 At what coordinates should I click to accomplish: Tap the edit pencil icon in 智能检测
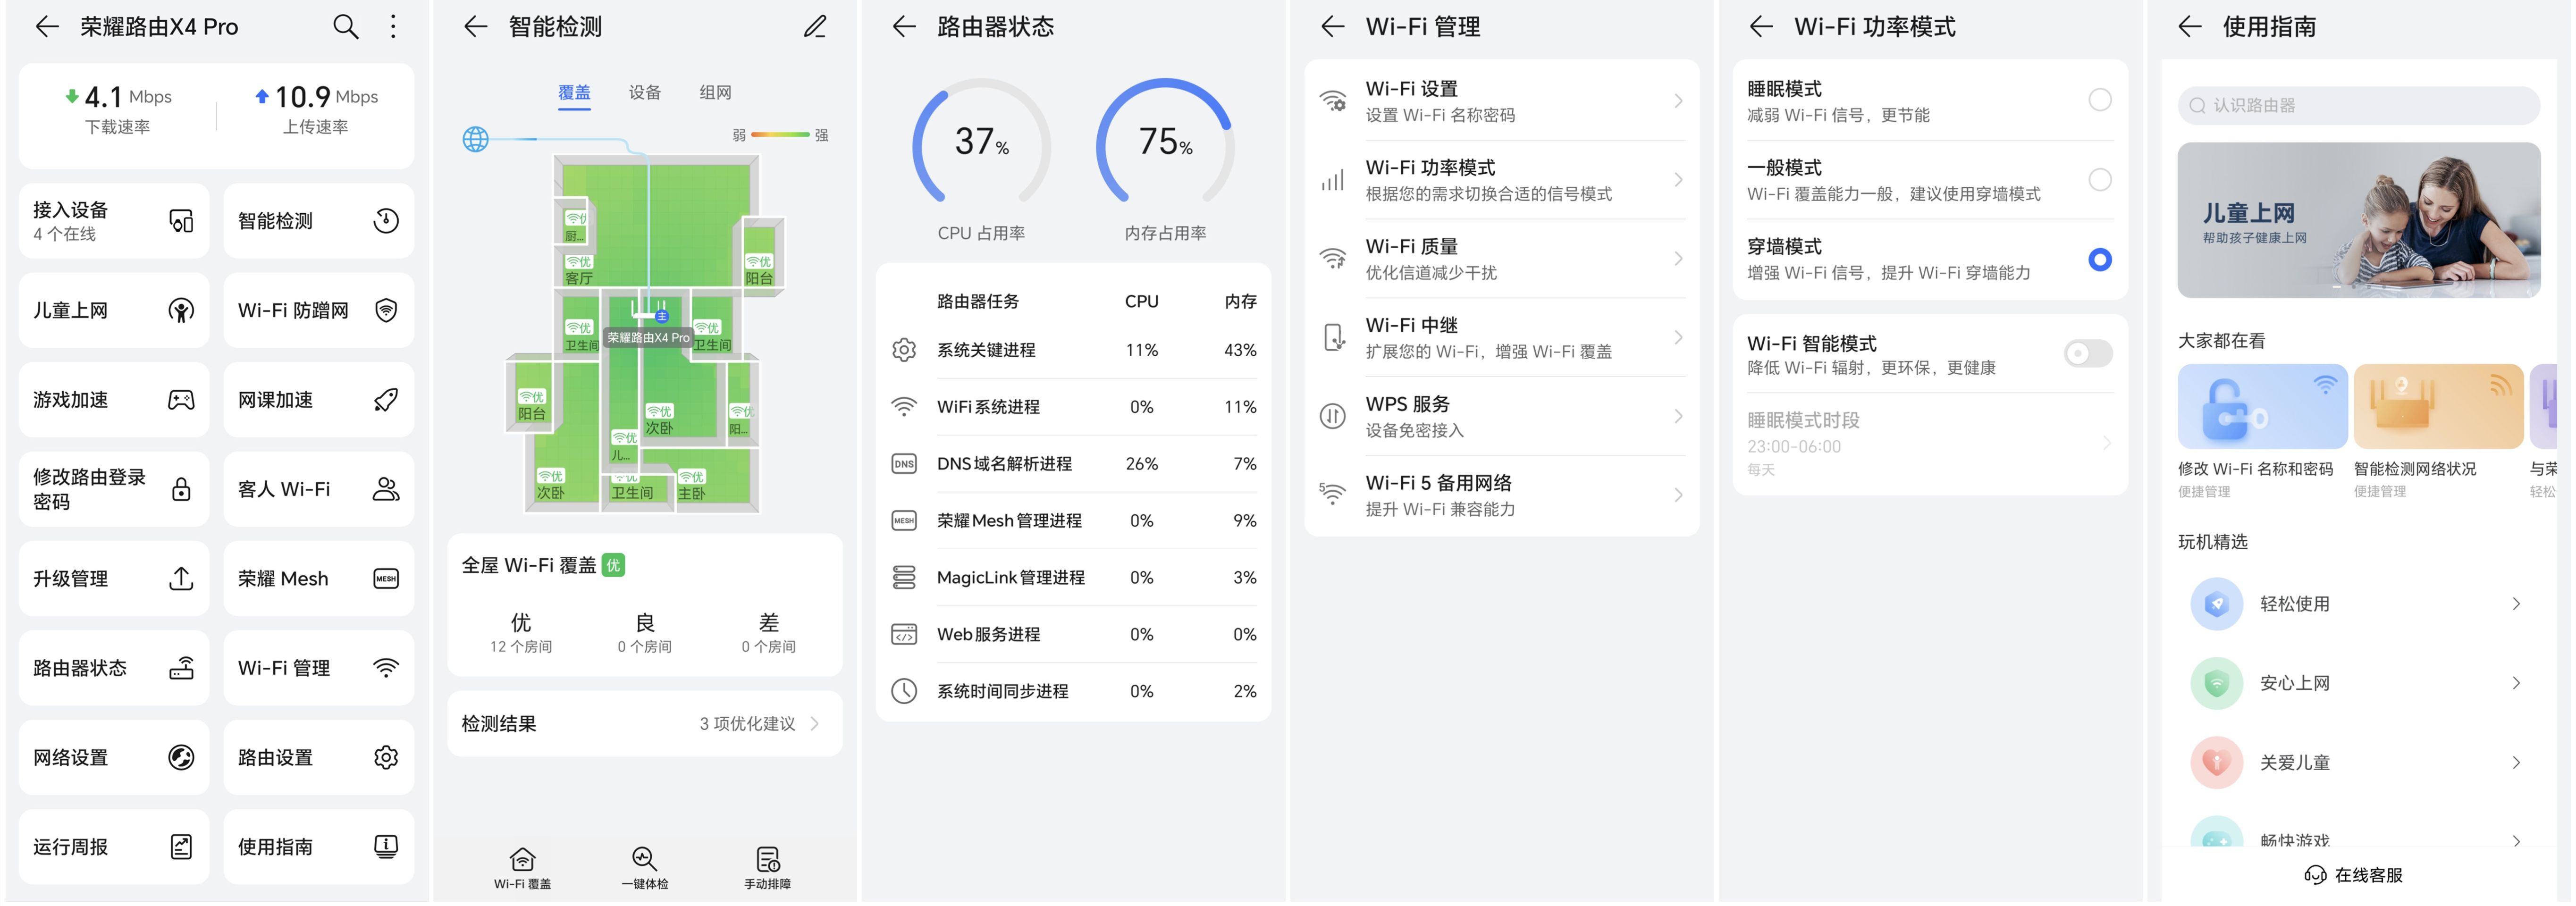pos(815,27)
